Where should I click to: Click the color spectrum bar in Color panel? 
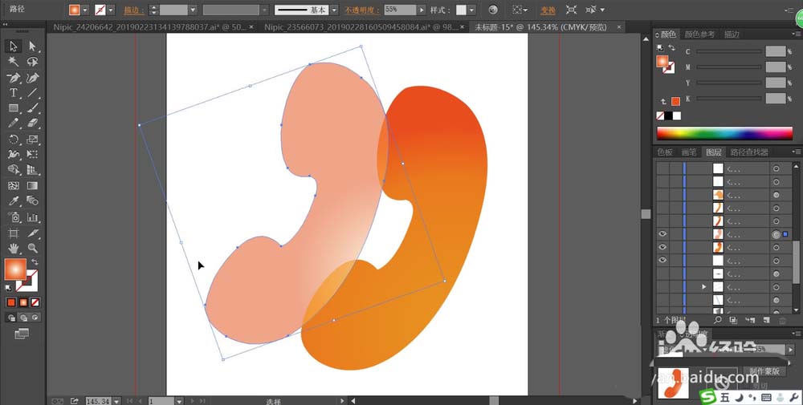(724, 133)
